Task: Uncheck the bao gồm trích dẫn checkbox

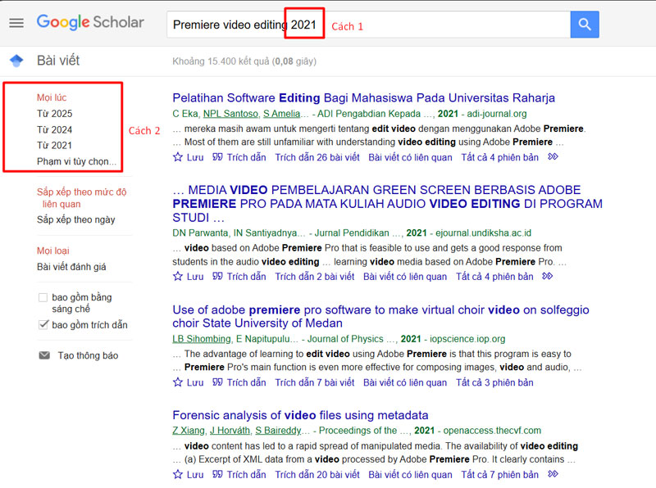Action: [x=43, y=325]
